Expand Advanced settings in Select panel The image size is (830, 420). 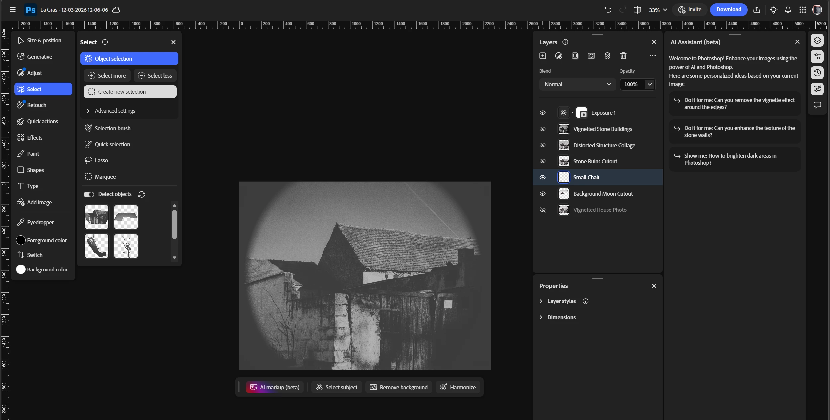(115, 111)
